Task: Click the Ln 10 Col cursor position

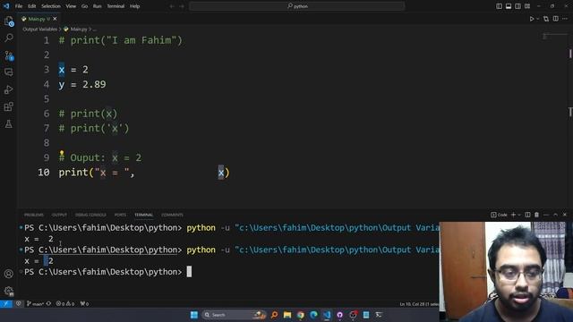Action: point(419,304)
